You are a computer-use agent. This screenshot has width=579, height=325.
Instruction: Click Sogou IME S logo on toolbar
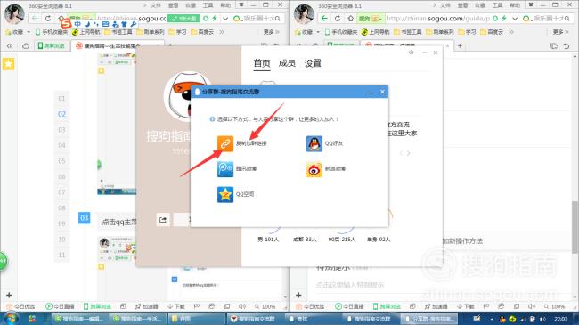coord(66,24)
